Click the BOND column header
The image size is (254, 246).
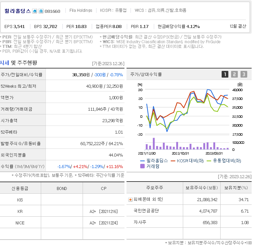pos(62,189)
